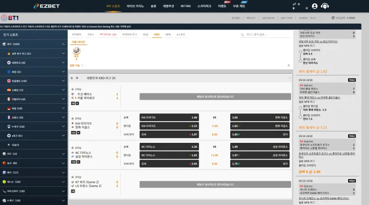
Task: Click the wallet transfer icon in the header
Action: (x=294, y=4)
